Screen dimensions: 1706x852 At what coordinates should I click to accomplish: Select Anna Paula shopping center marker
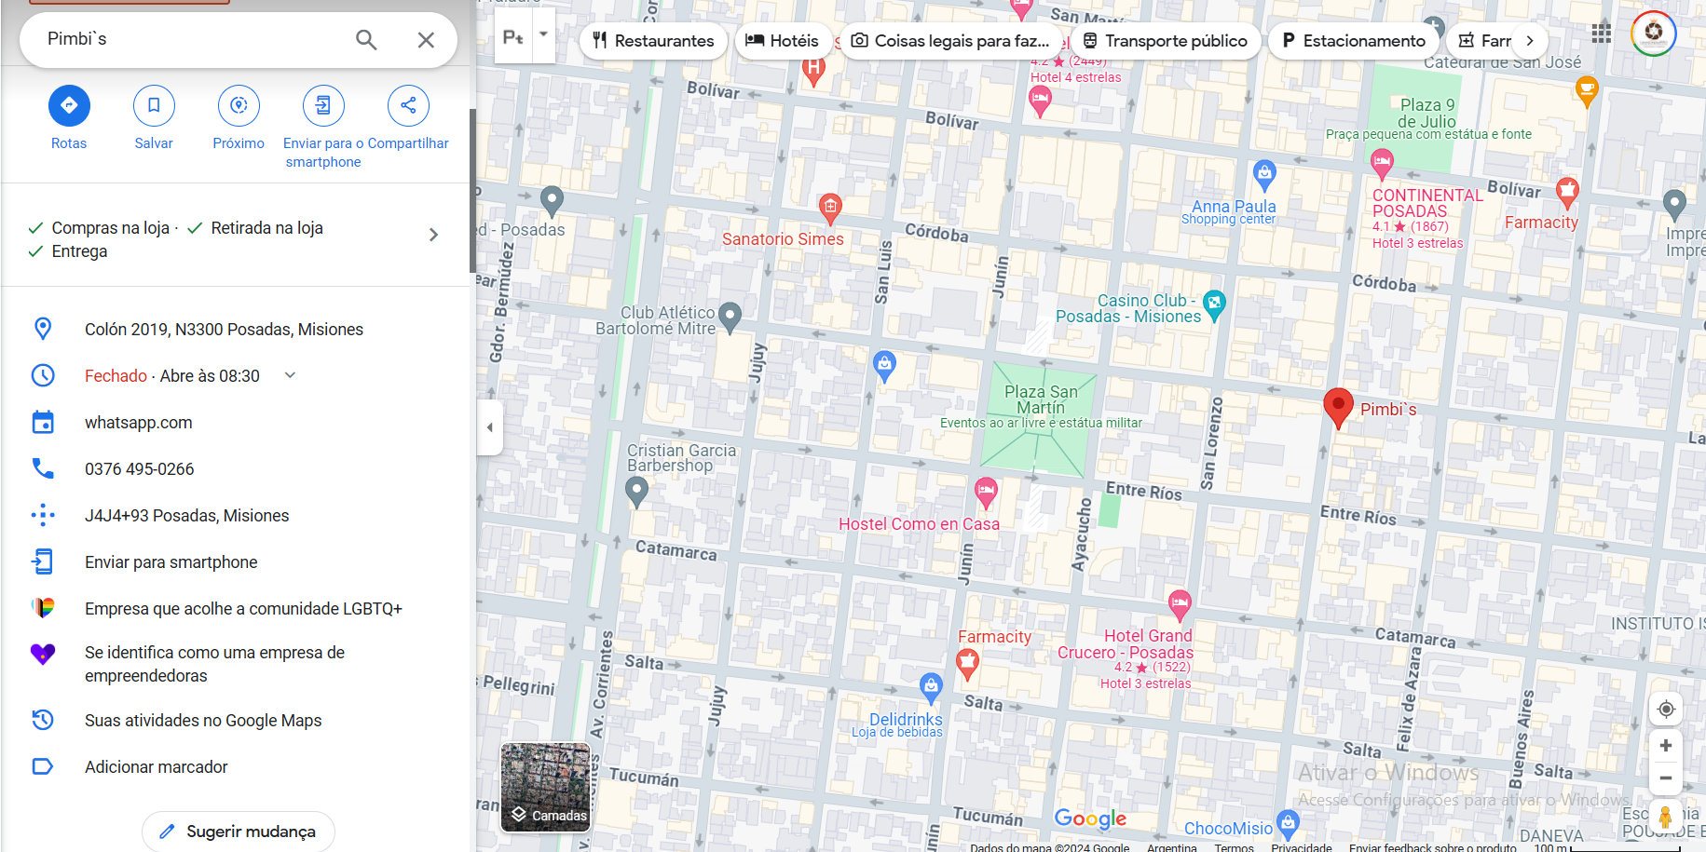(x=1264, y=174)
